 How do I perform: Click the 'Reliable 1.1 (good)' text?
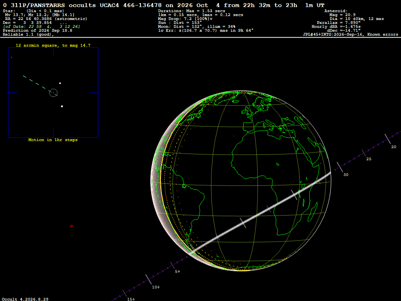pyautogui.click(x=28, y=34)
